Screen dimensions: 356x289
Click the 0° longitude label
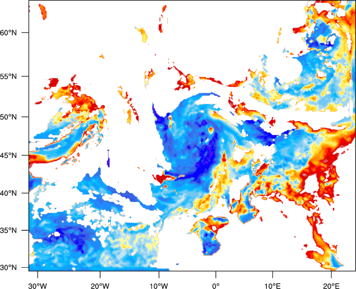tap(216, 286)
